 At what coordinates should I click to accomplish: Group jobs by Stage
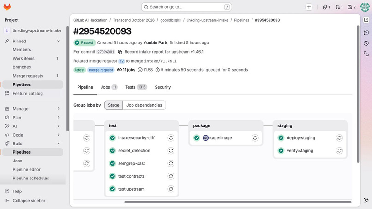click(x=114, y=105)
